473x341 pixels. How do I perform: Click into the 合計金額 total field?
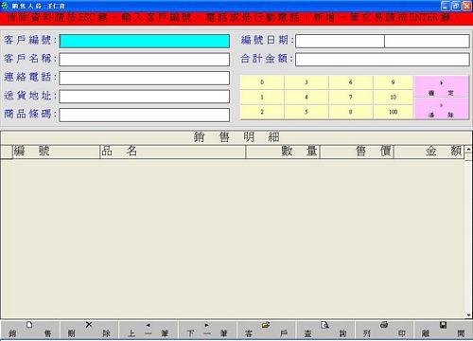(x=382, y=60)
